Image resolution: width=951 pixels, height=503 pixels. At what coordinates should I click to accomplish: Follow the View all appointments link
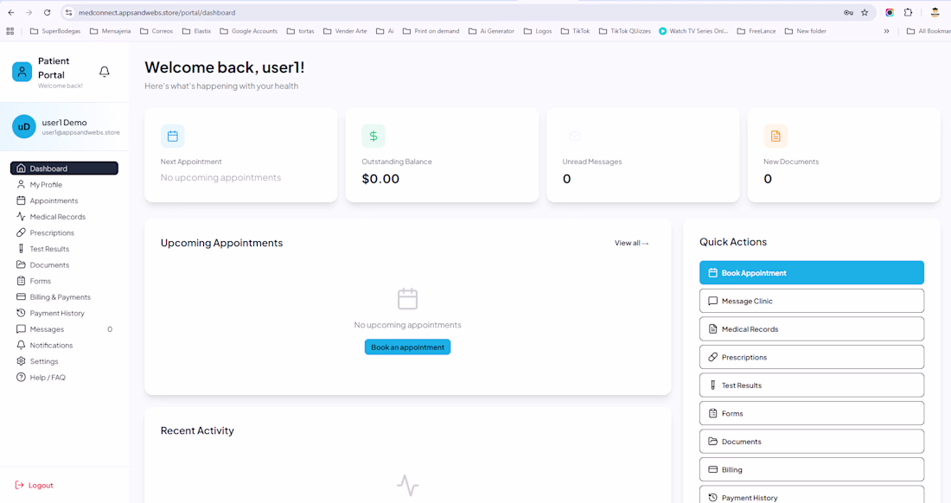pyautogui.click(x=631, y=243)
